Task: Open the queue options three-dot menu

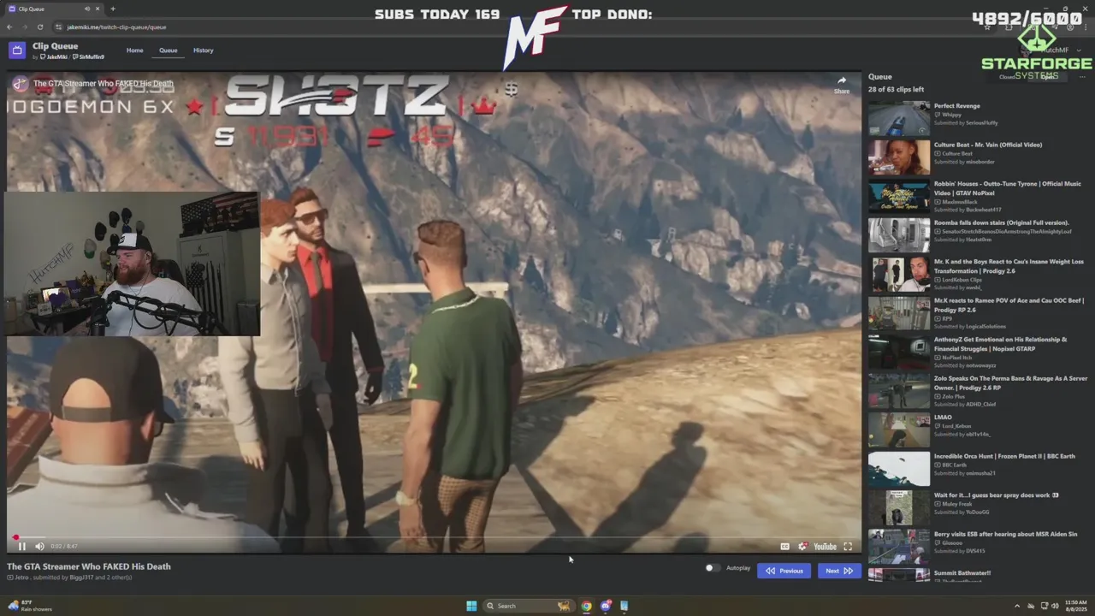Action: coord(1081,77)
